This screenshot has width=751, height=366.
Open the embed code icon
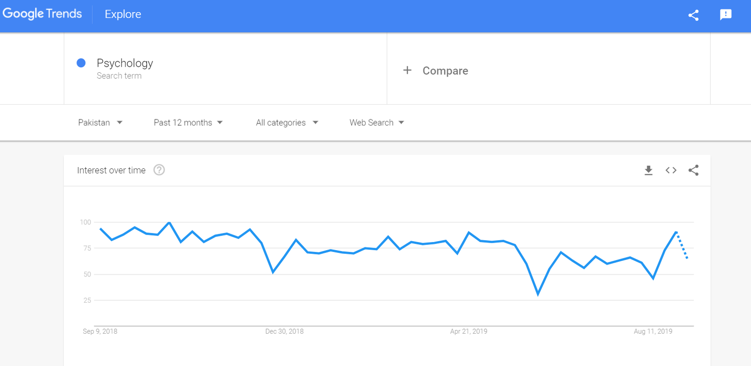pyautogui.click(x=671, y=170)
